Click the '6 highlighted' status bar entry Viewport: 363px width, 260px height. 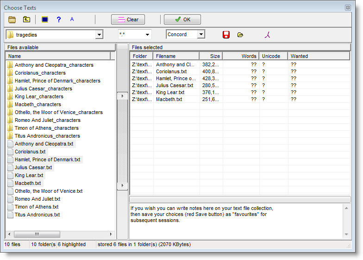point(71,245)
